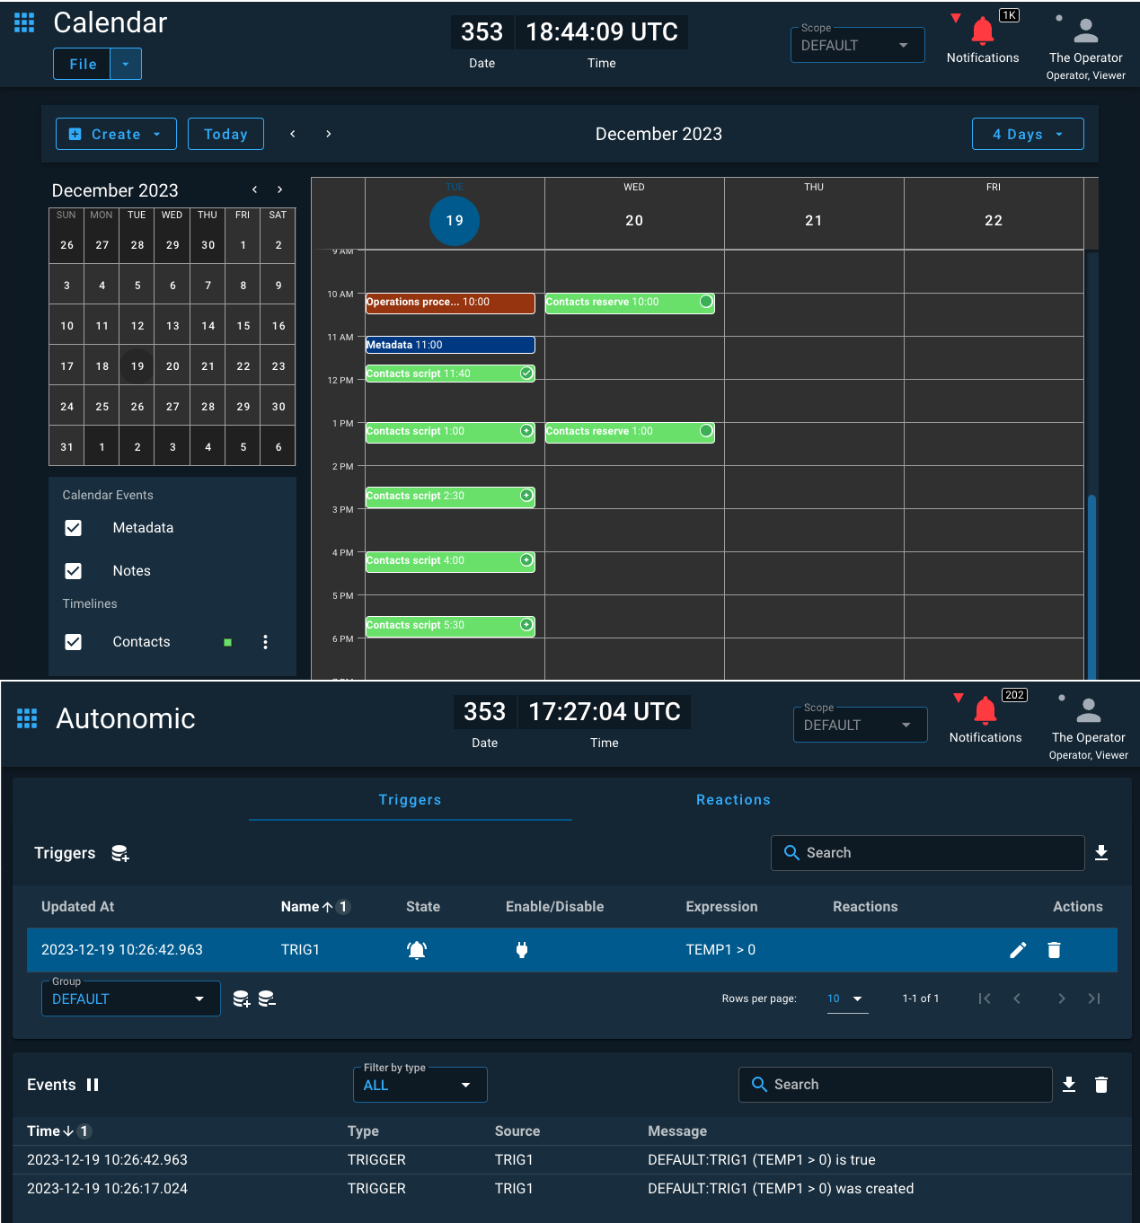Switch to the Reactions tab
1140x1223 pixels.
(733, 799)
